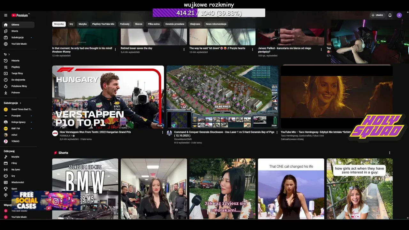409x230 pixels.
Task: Select the Skecze filter chip
Action: click(139, 24)
